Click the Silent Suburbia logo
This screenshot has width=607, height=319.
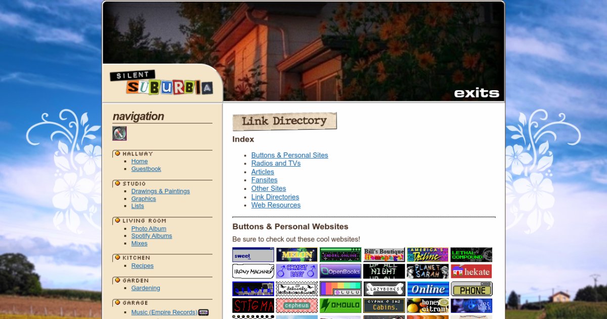coord(161,83)
